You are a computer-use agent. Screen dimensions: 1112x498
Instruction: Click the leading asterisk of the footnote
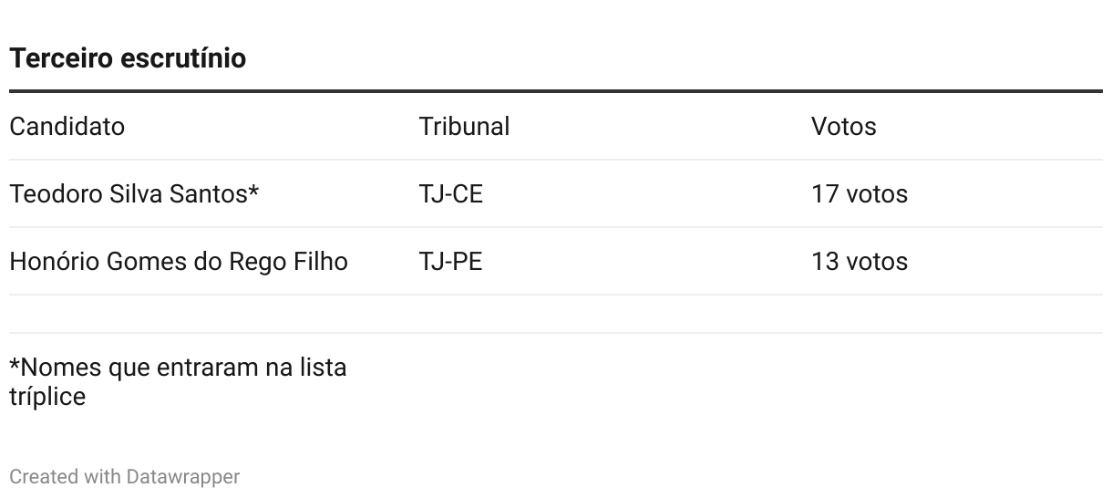(x=15, y=364)
